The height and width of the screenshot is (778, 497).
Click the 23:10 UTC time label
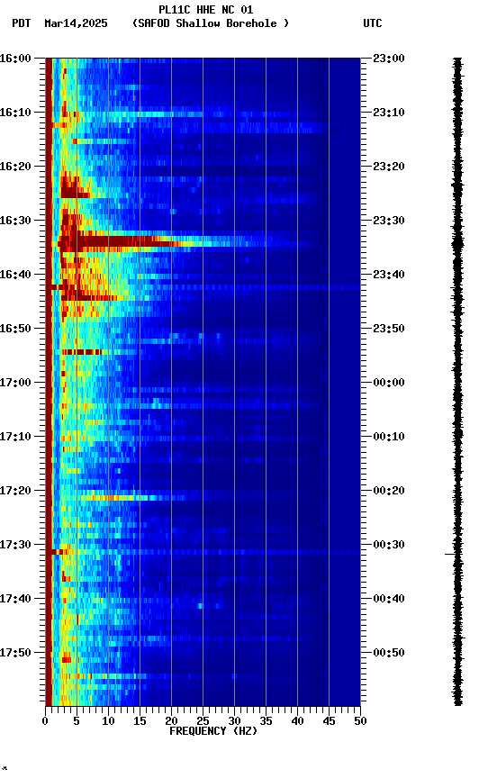click(389, 113)
